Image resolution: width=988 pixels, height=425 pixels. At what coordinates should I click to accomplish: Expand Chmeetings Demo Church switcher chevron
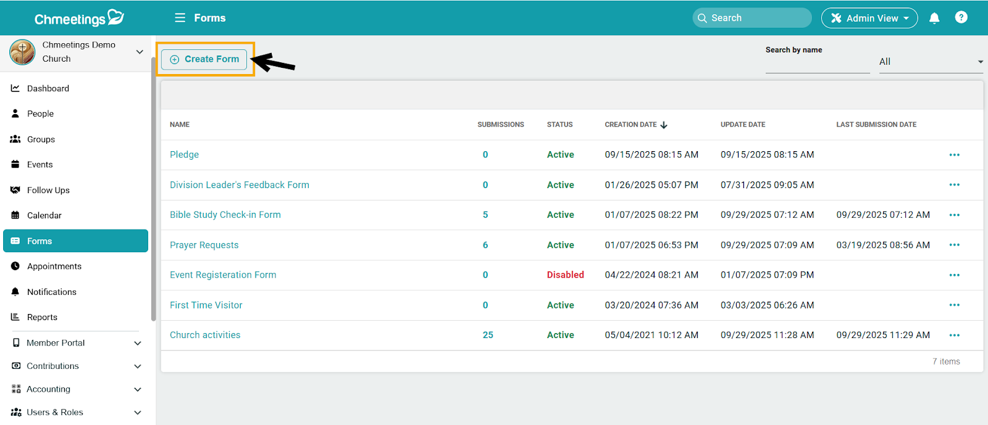tap(140, 52)
